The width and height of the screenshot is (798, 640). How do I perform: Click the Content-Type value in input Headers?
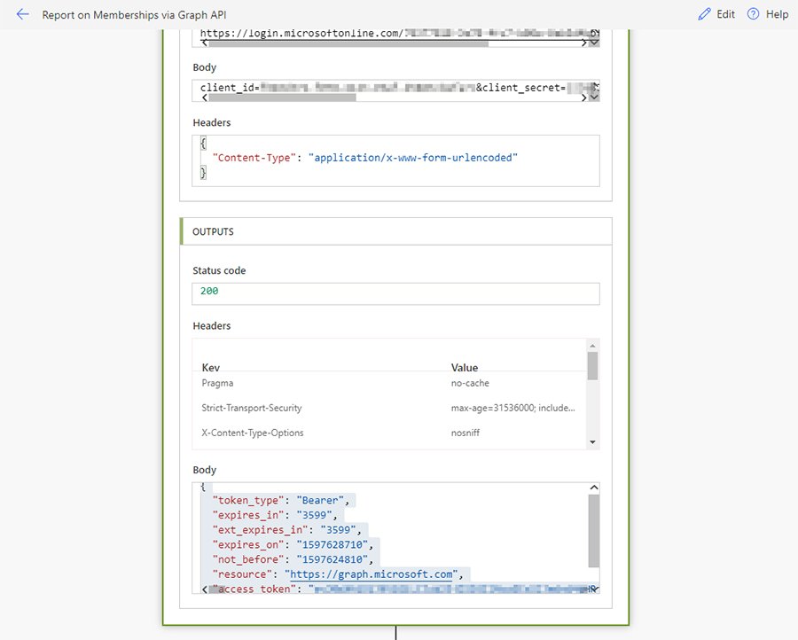point(412,158)
